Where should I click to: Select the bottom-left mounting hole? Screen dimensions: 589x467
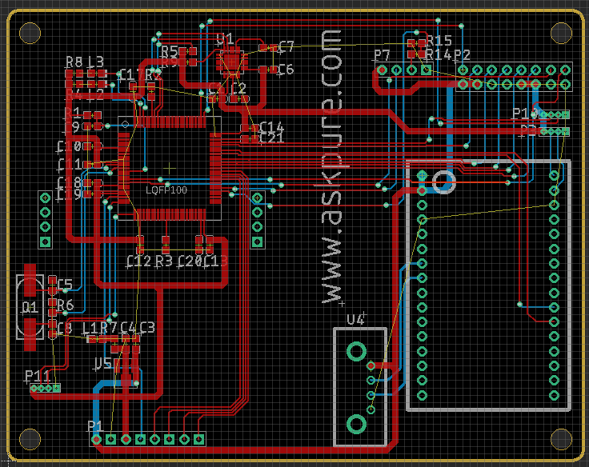click(x=30, y=439)
